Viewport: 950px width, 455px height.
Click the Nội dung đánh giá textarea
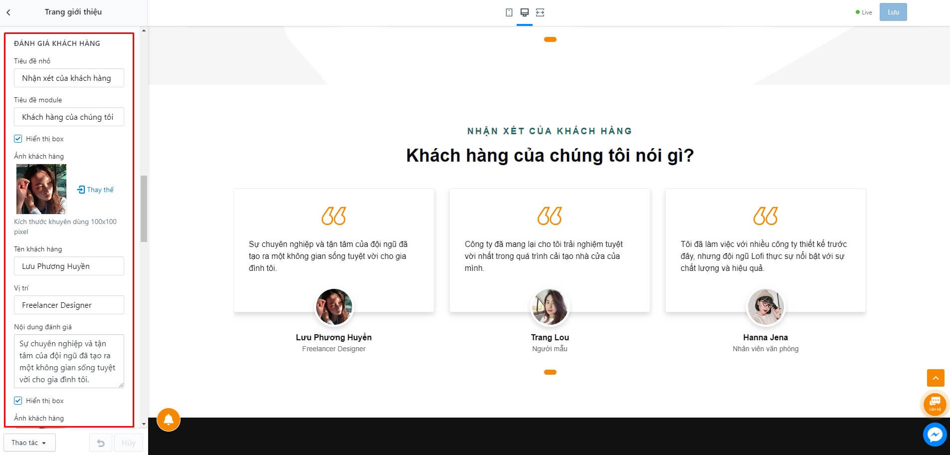(69, 361)
